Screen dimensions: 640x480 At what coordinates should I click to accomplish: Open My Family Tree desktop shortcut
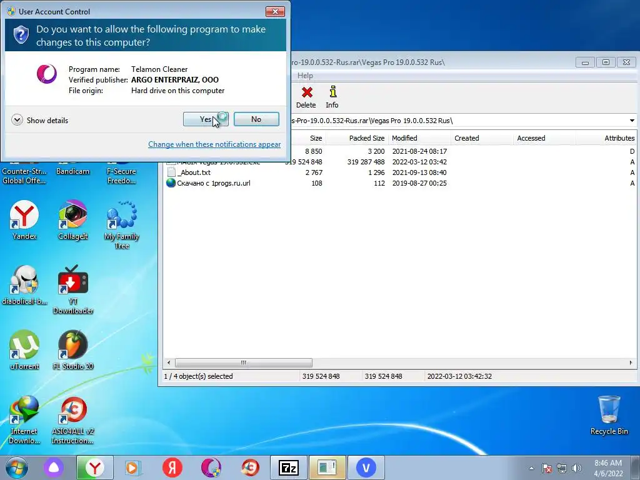point(122,224)
